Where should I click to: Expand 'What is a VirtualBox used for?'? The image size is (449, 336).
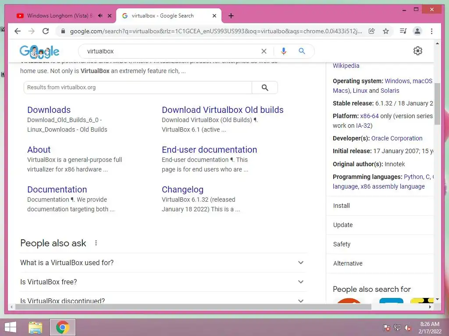coord(163,262)
